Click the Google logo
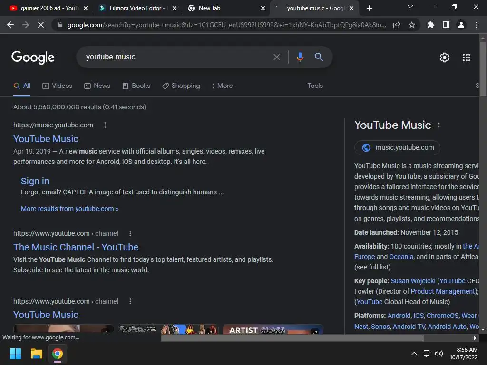This screenshot has height=365, width=487. [x=33, y=58]
